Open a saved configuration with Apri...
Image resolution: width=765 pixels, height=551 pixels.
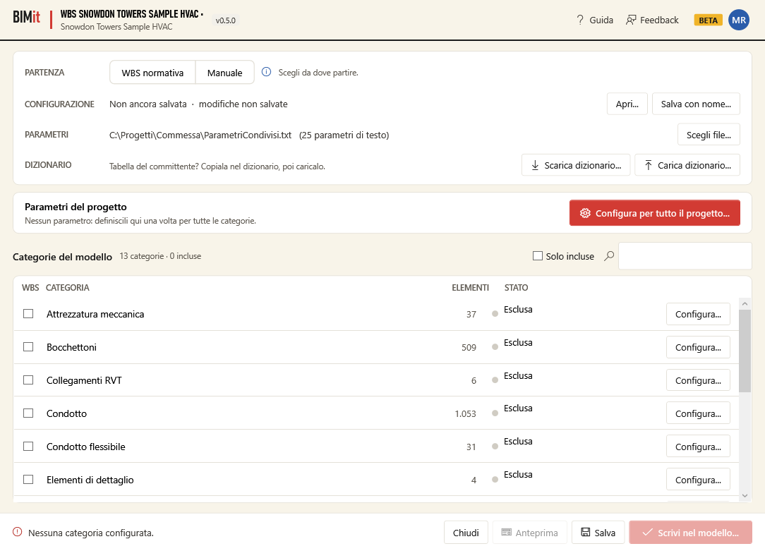(627, 104)
